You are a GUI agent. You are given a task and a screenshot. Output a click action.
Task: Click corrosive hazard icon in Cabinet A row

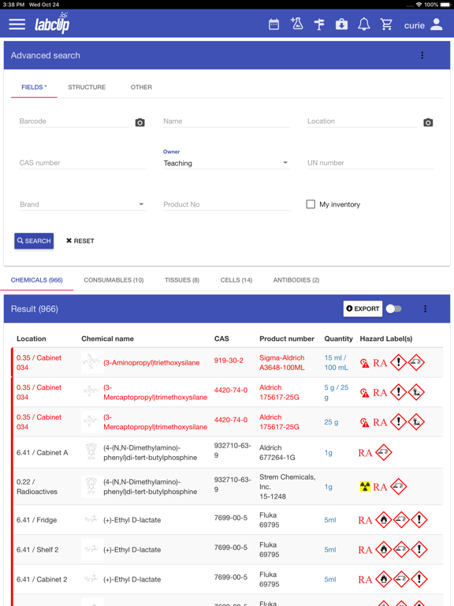(x=383, y=452)
